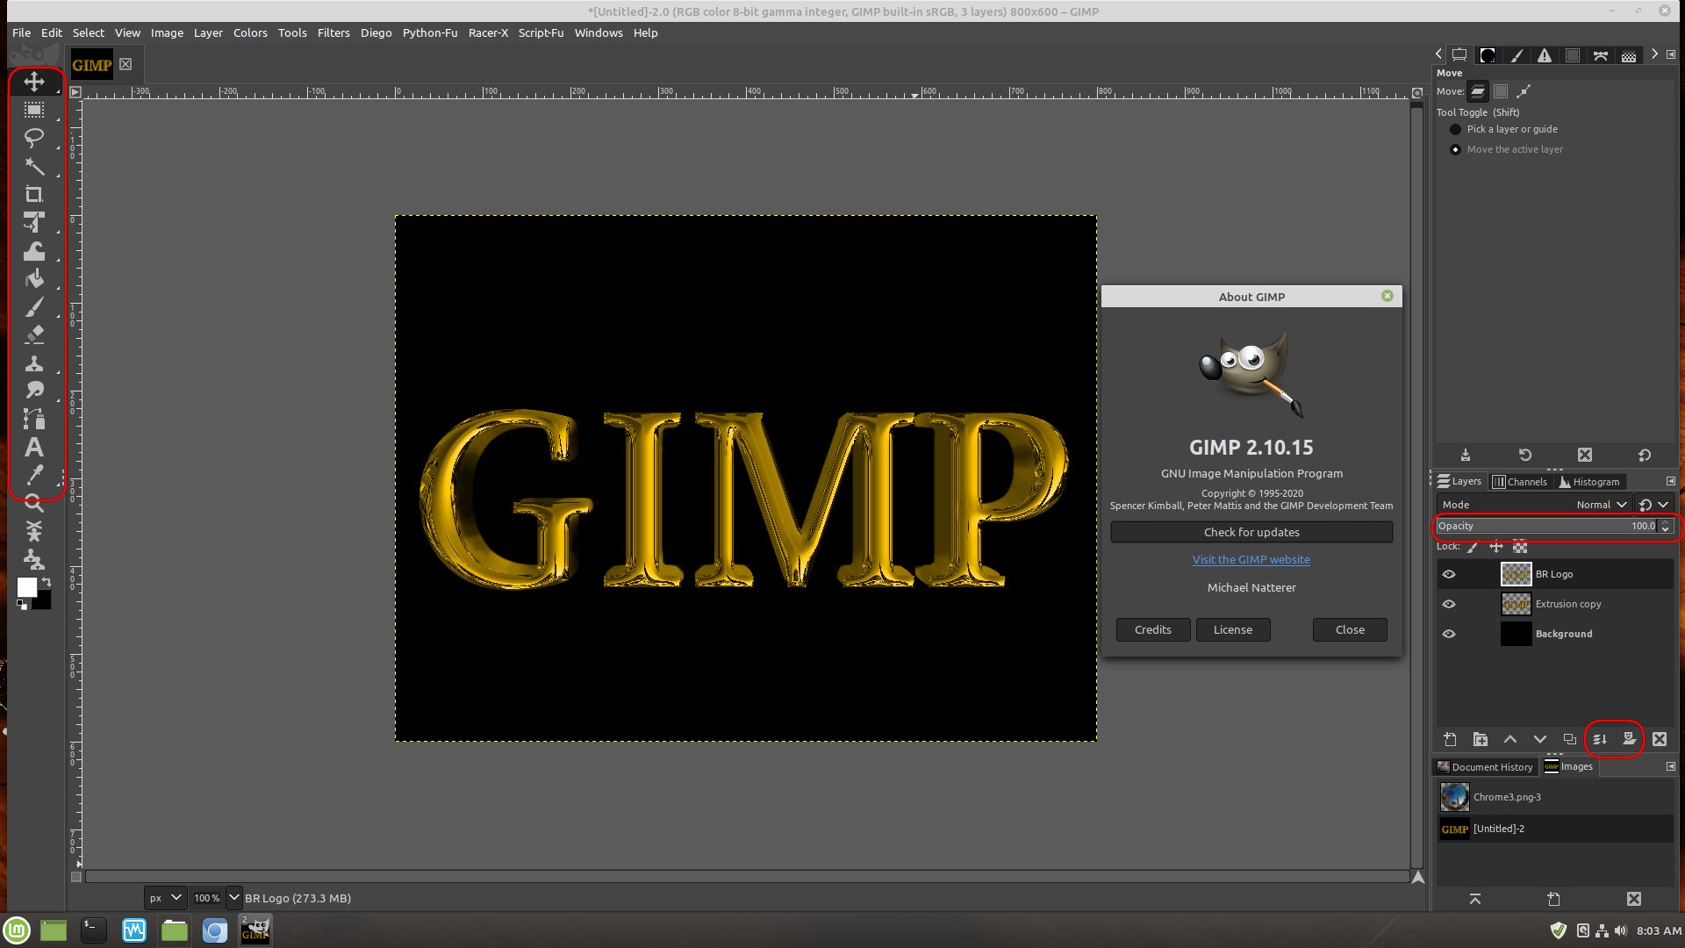Viewport: 1685px width, 948px height.
Task: Raise this image's displays in Images panel
Action: 1475,899
